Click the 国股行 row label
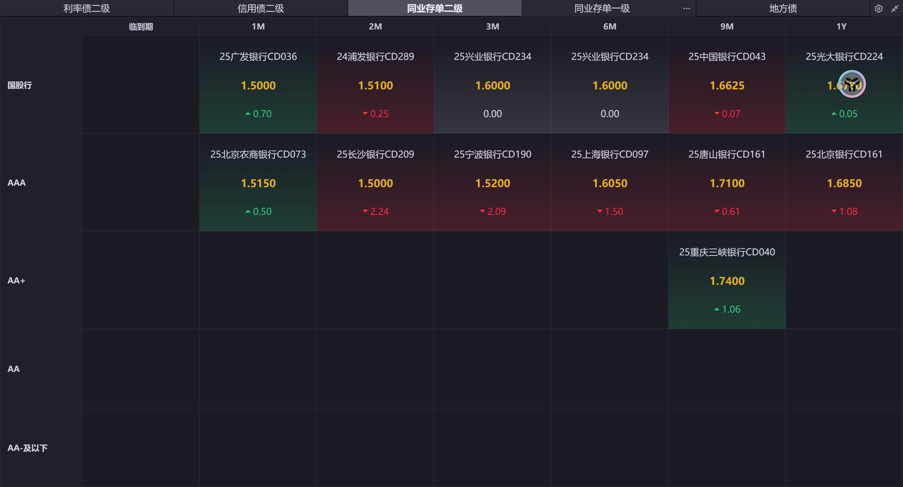This screenshot has height=487, width=903. [x=20, y=85]
